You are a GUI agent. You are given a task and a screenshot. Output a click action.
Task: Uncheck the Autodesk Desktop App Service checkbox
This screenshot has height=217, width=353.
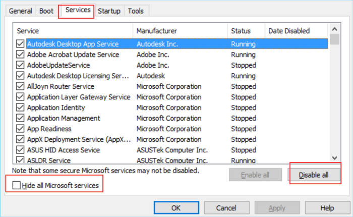[20, 44]
